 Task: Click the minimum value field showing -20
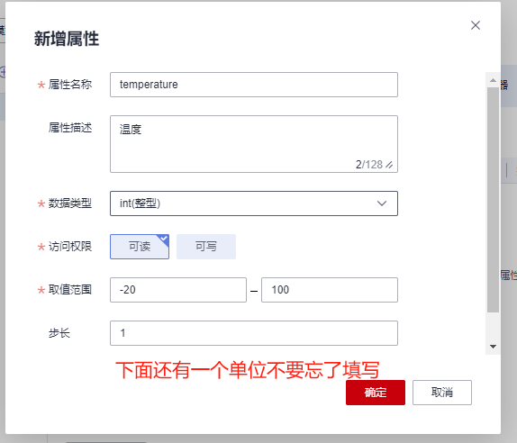pos(178,290)
